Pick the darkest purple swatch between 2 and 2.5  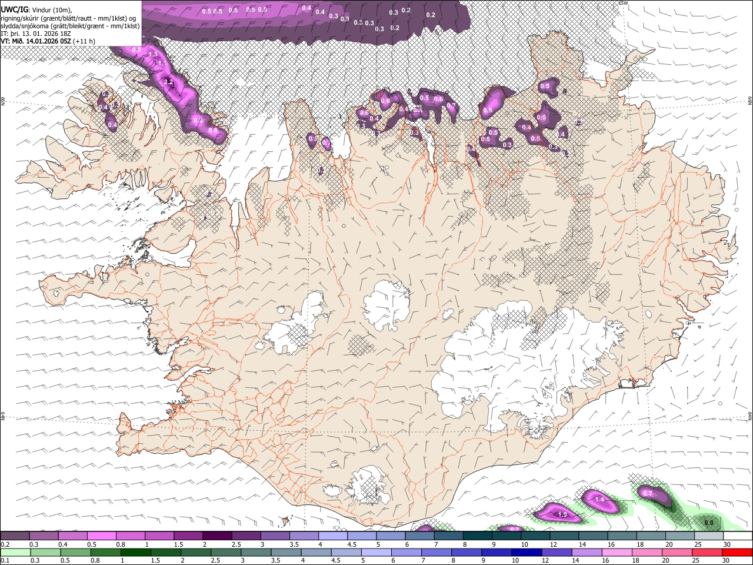(x=217, y=536)
